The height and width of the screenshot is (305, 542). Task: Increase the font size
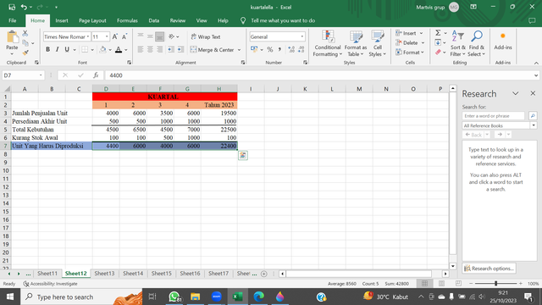pyautogui.click(x=115, y=36)
